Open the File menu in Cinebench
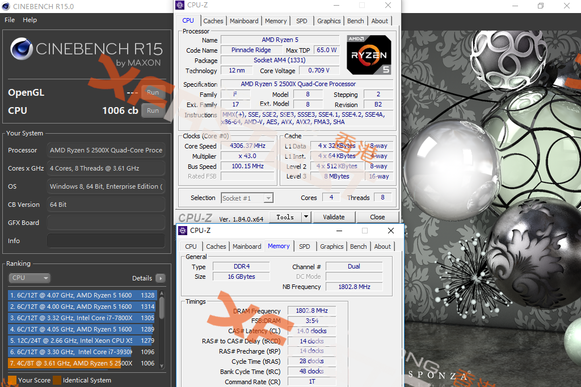Image resolution: width=581 pixels, height=387 pixels. click(9, 19)
